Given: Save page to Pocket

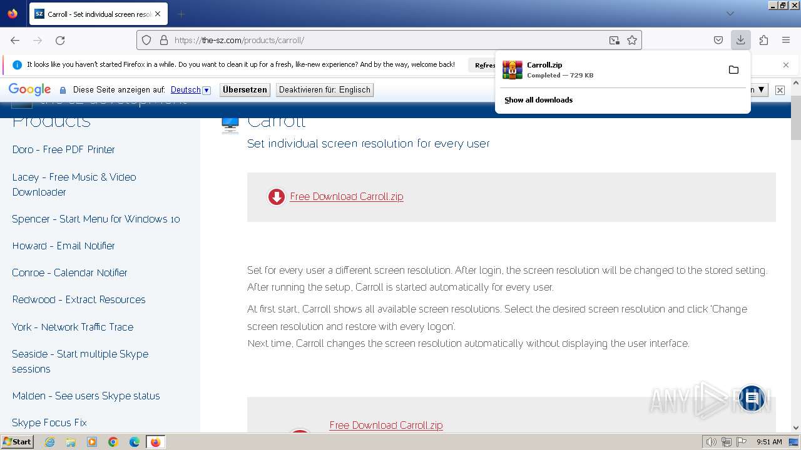Looking at the screenshot, I should pyautogui.click(x=718, y=40).
